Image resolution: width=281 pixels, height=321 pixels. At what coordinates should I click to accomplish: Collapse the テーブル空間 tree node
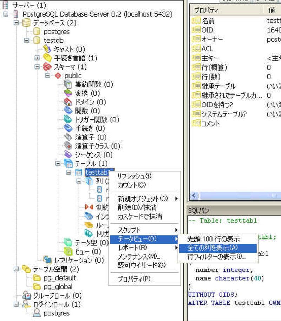[x=16, y=269]
